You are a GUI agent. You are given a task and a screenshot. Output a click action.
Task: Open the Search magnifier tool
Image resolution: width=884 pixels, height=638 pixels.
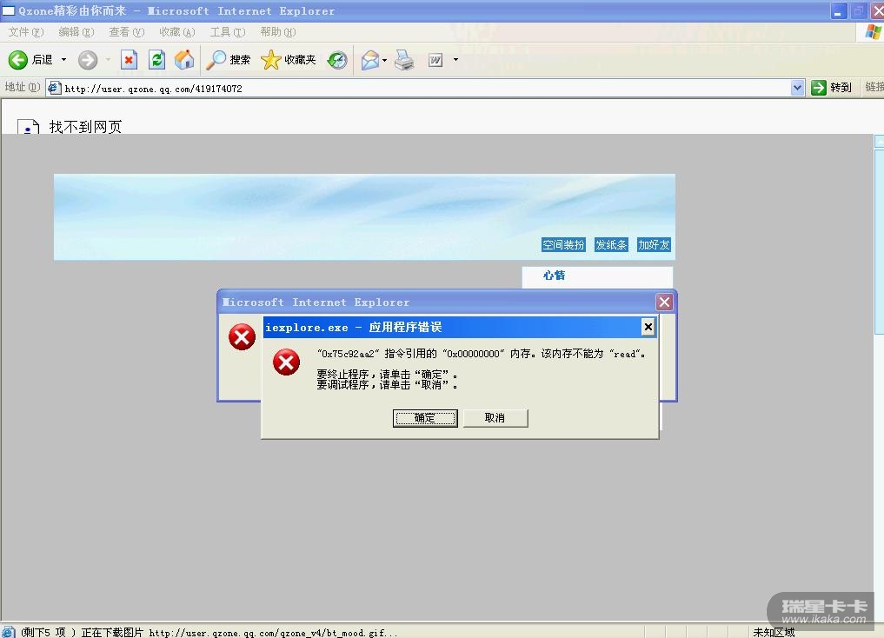coord(216,60)
